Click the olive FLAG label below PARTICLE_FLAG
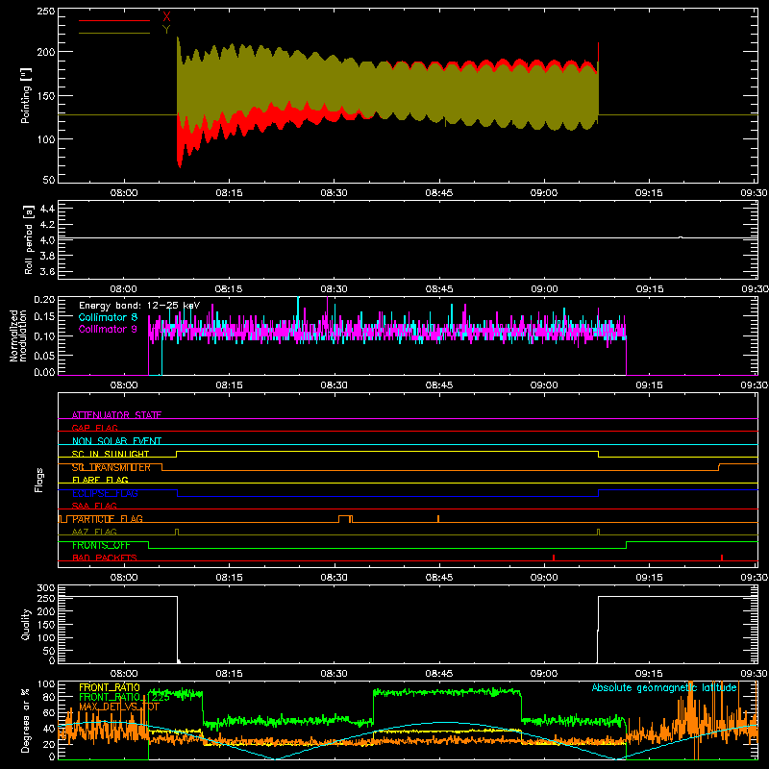 (94, 533)
